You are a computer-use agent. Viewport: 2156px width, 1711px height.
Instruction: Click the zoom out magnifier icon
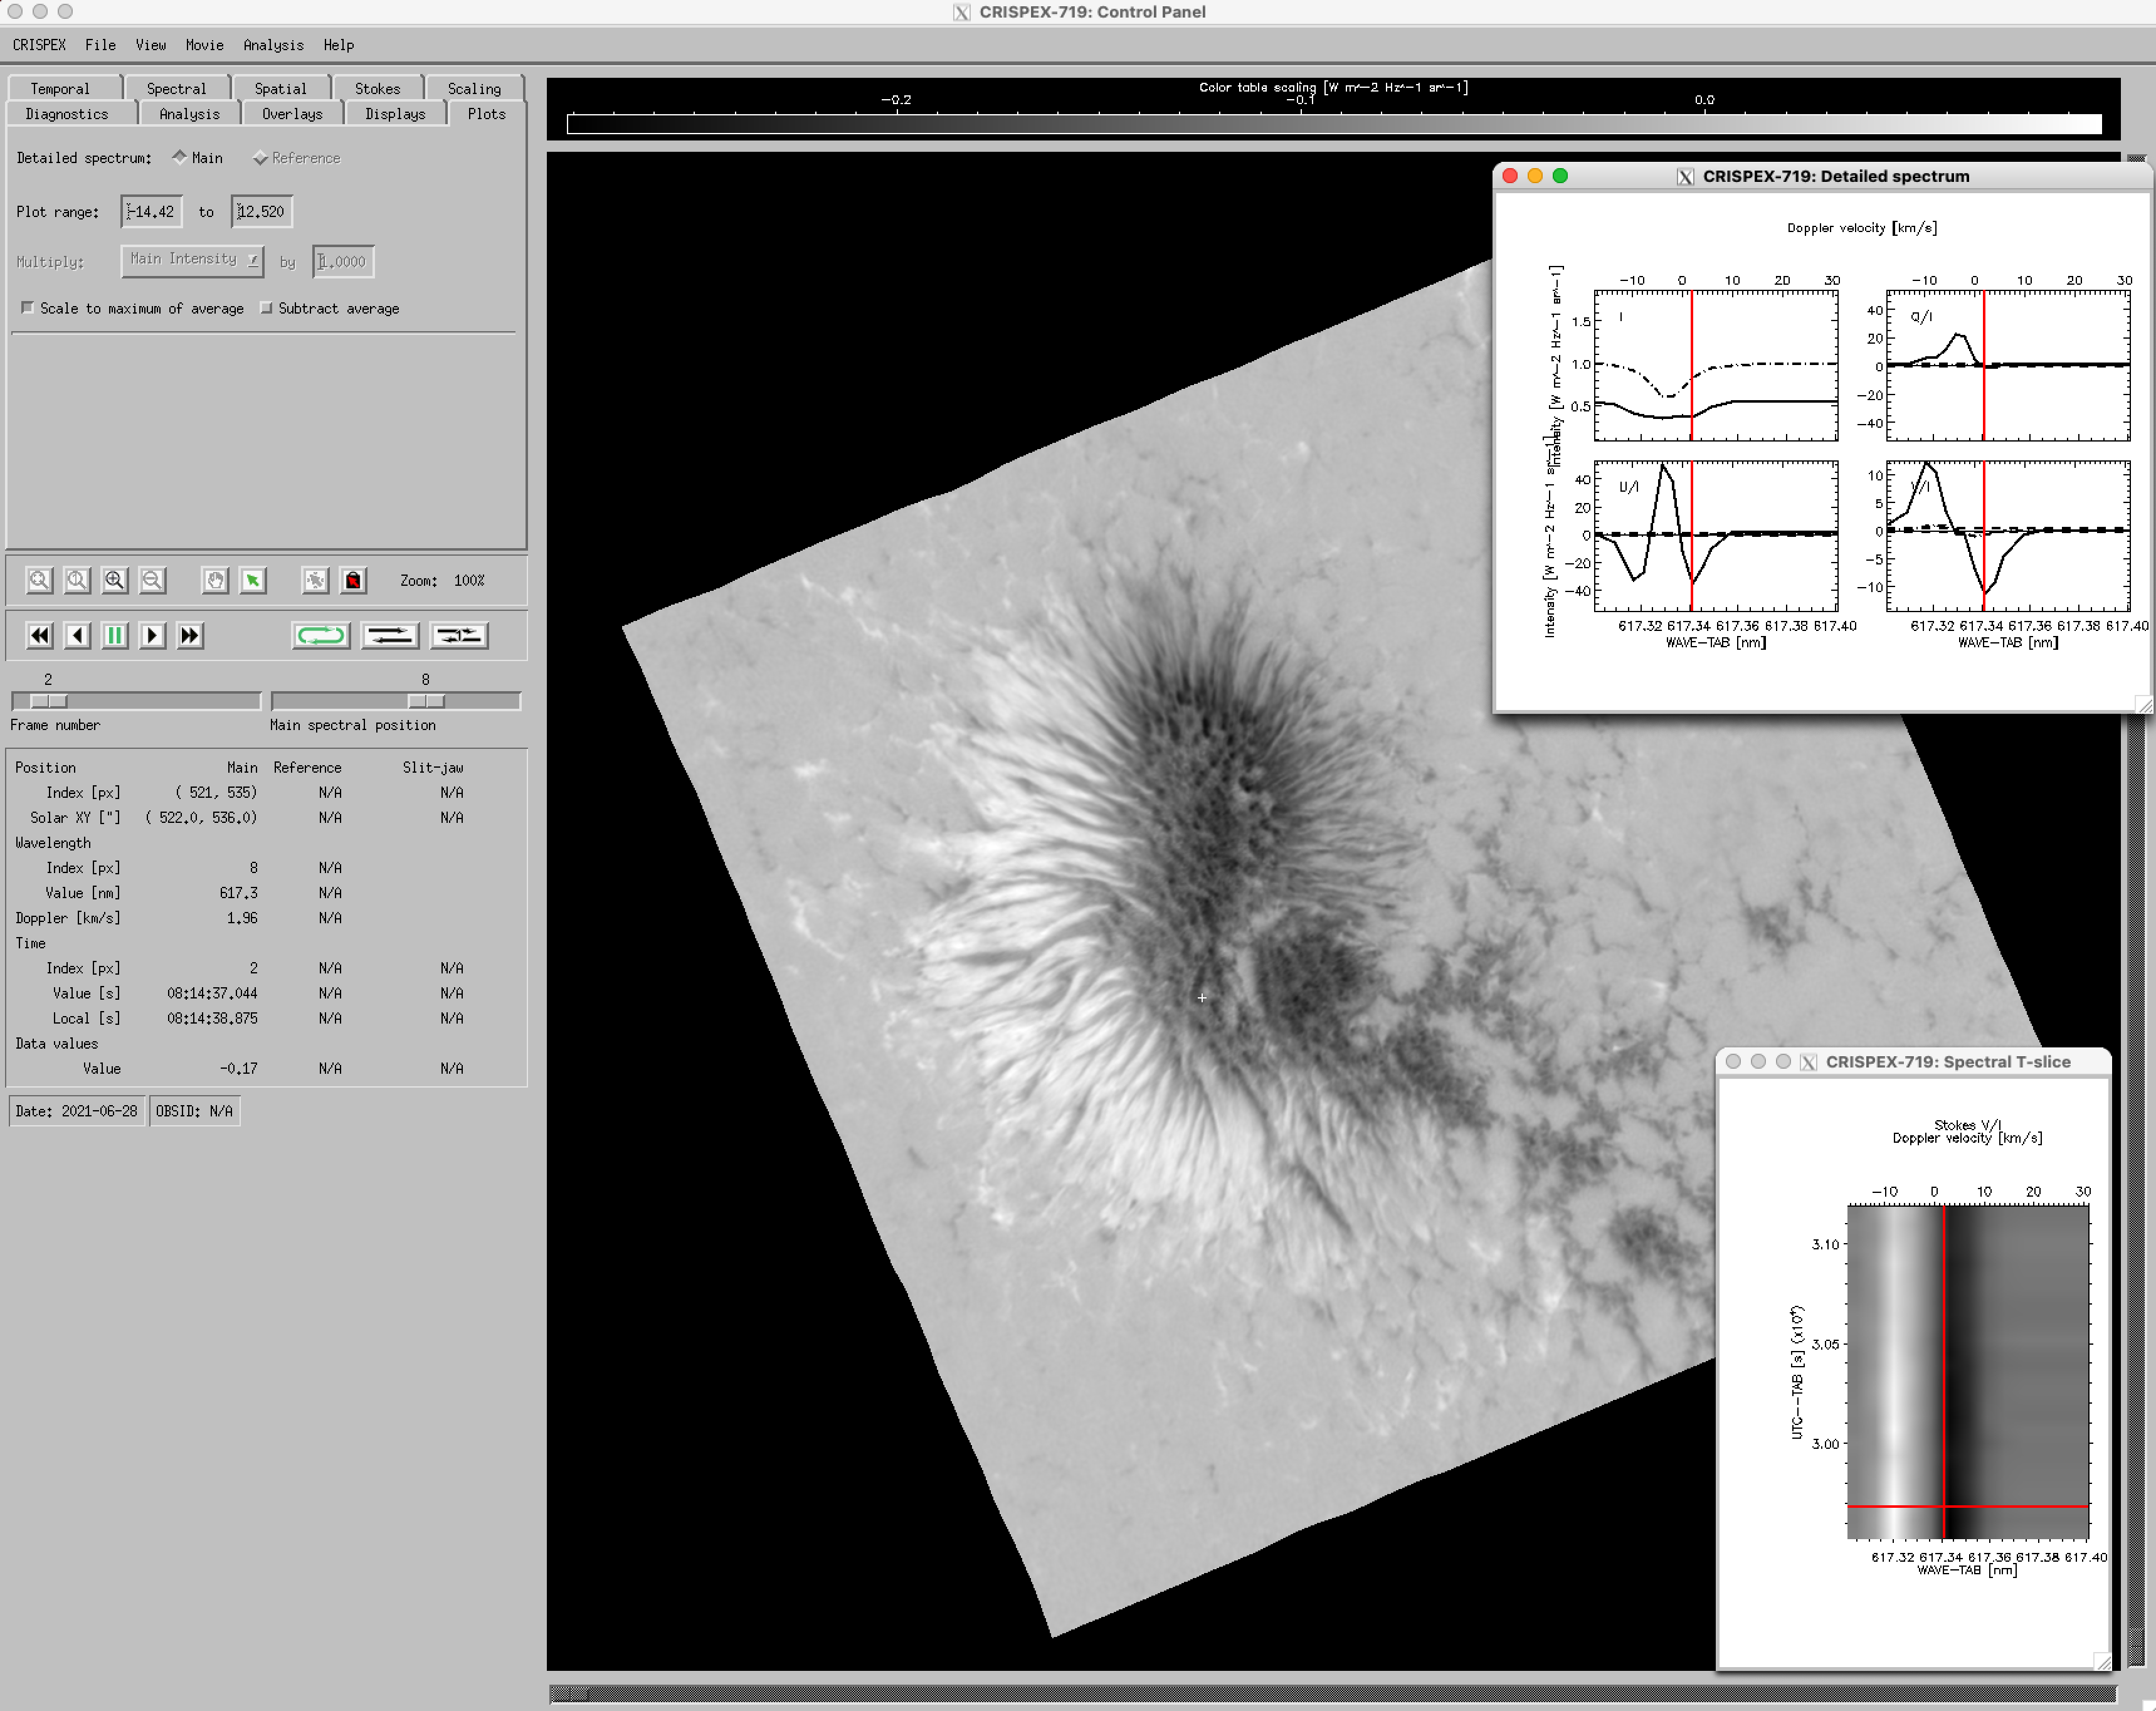coord(152,580)
